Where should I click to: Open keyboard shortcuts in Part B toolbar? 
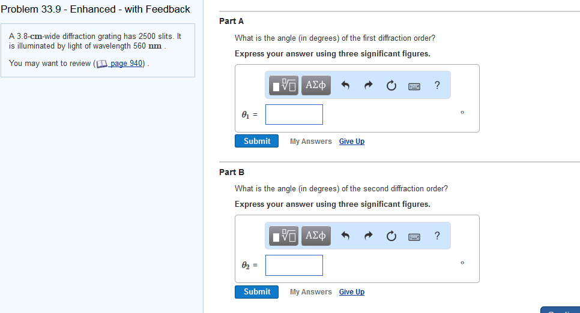click(414, 236)
